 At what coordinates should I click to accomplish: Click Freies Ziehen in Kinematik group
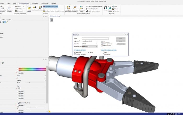[110, 9]
